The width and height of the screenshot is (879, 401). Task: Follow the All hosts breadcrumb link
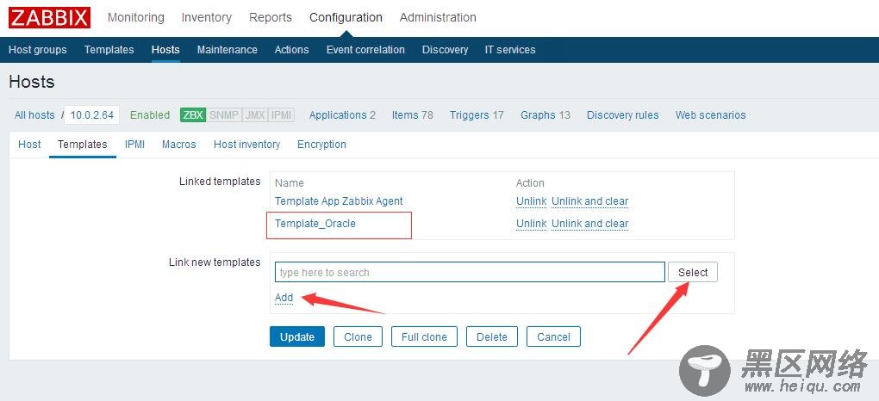click(x=34, y=114)
